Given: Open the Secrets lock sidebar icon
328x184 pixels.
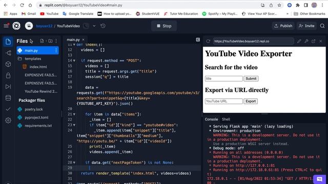Looking at the screenshot, I should [x=8, y=75].
